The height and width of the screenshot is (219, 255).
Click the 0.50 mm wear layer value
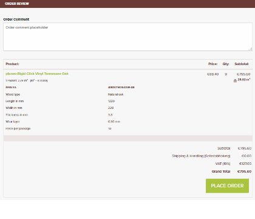[x=114, y=122]
